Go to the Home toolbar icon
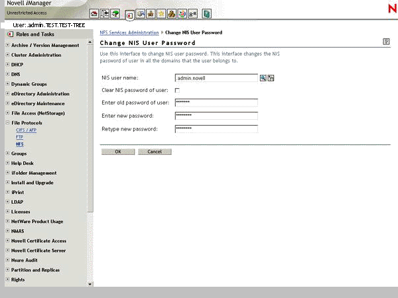This screenshot has height=298, width=398. click(x=94, y=14)
